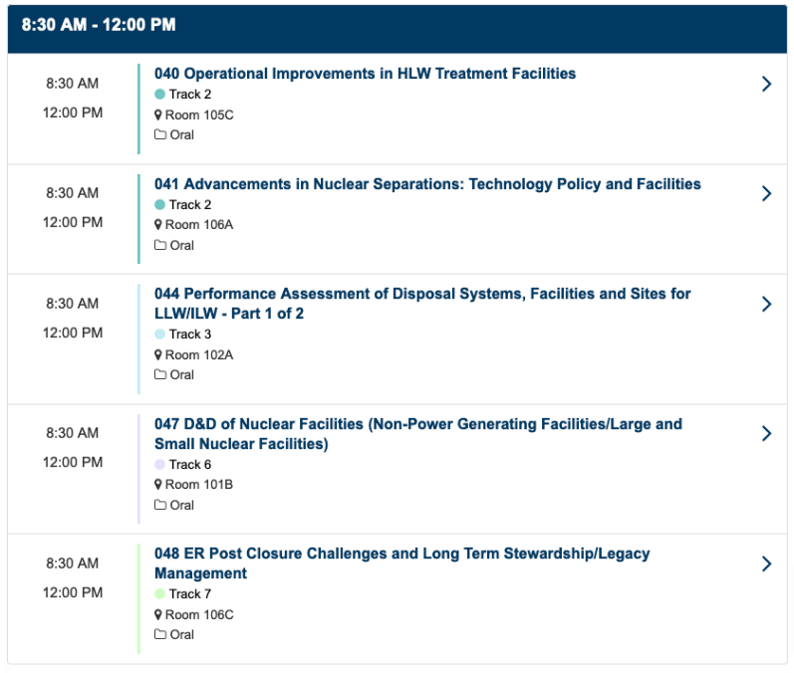Click lavender Track 6 color dot
794x673 pixels.
[159, 465]
